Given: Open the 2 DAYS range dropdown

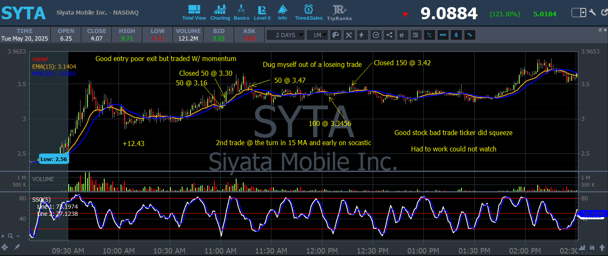Looking at the screenshot, I should click(x=286, y=35).
